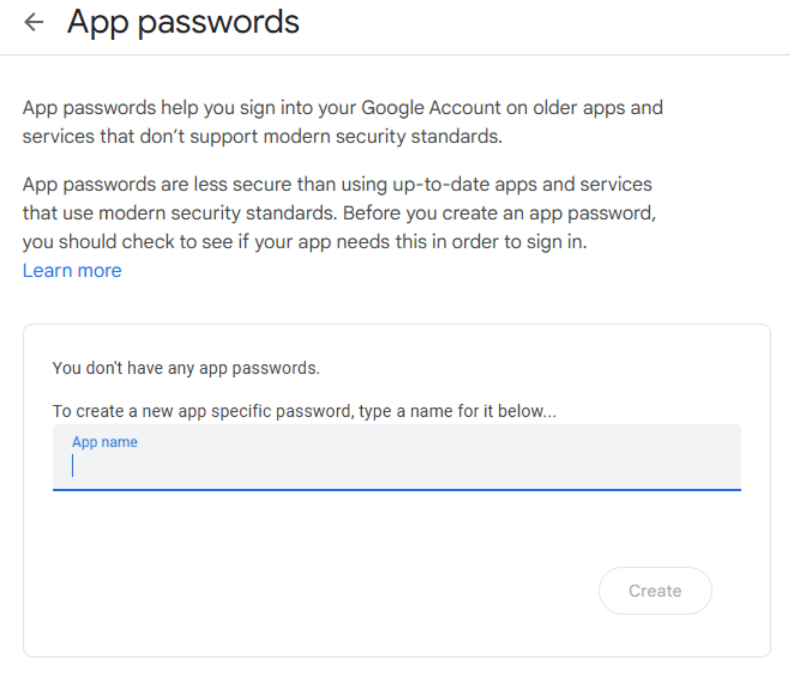Click "services that don't support modern security standards" line
Screen dimensions: 790x677
262,137
